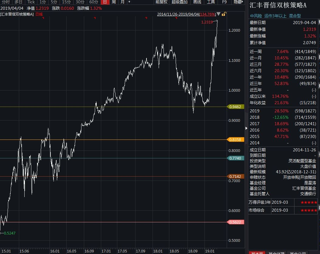The image size is (320, 254).
Task: Click the 1.2319 latest value marker on chart
Action: [207, 22]
